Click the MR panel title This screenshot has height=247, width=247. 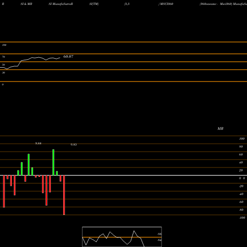[x=220, y=128]
